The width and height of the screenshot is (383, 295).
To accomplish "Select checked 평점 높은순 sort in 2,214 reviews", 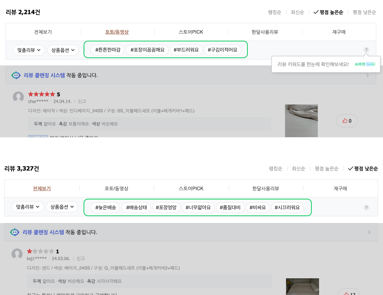I will 328,12.
